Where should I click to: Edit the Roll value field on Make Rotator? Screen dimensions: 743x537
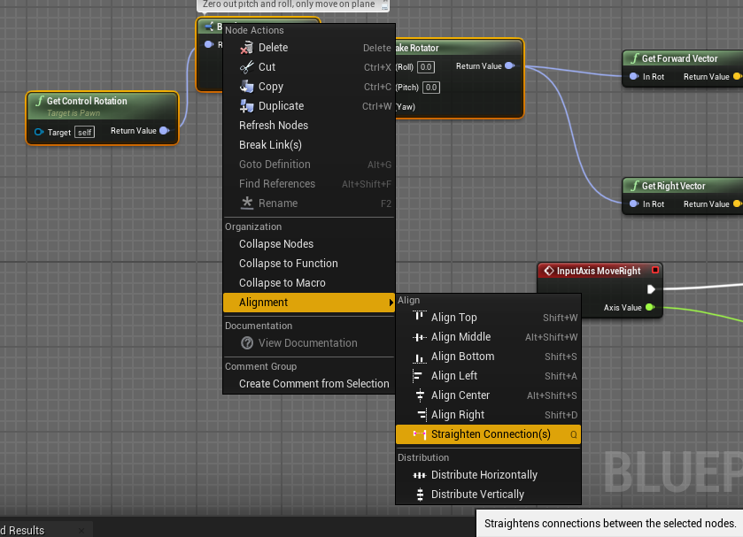pos(426,67)
